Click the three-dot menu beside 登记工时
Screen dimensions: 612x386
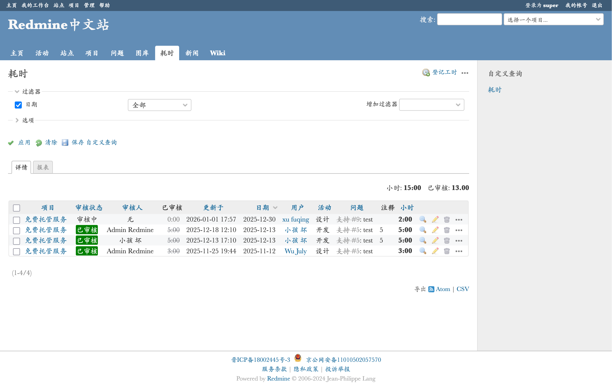pos(465,73)
